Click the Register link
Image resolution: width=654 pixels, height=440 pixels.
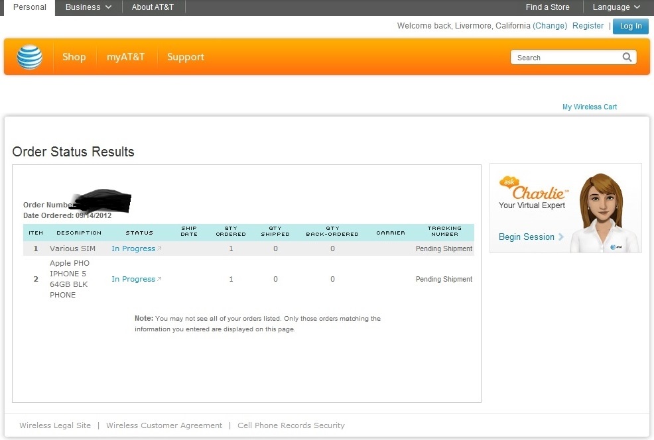tap(588, 25)
